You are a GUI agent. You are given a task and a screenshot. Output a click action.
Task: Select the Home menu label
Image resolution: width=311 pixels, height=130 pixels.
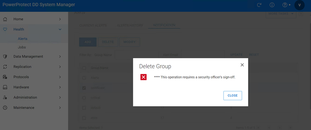[x=18, y=19]
